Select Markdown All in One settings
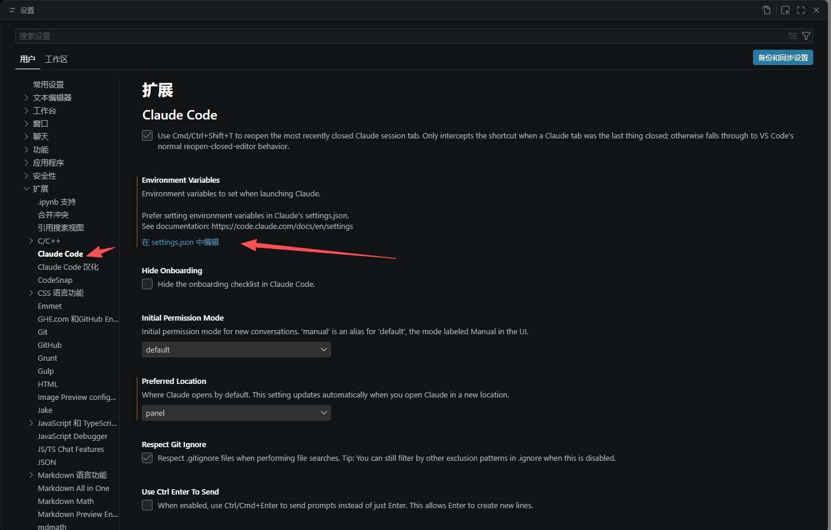This screenshot has width=831, height=530. [x=73, y=488]
